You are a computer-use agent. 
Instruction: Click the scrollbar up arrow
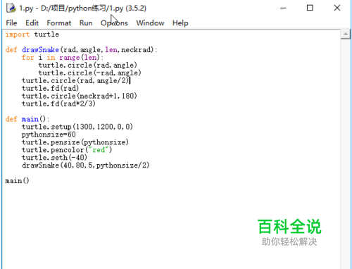click(346, 35)
